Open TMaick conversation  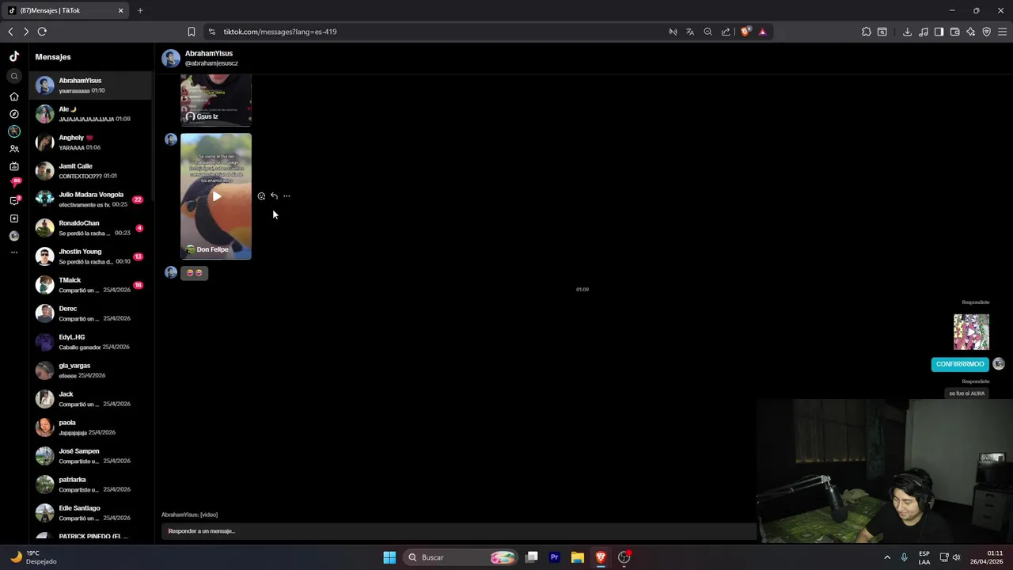(90, 285)
